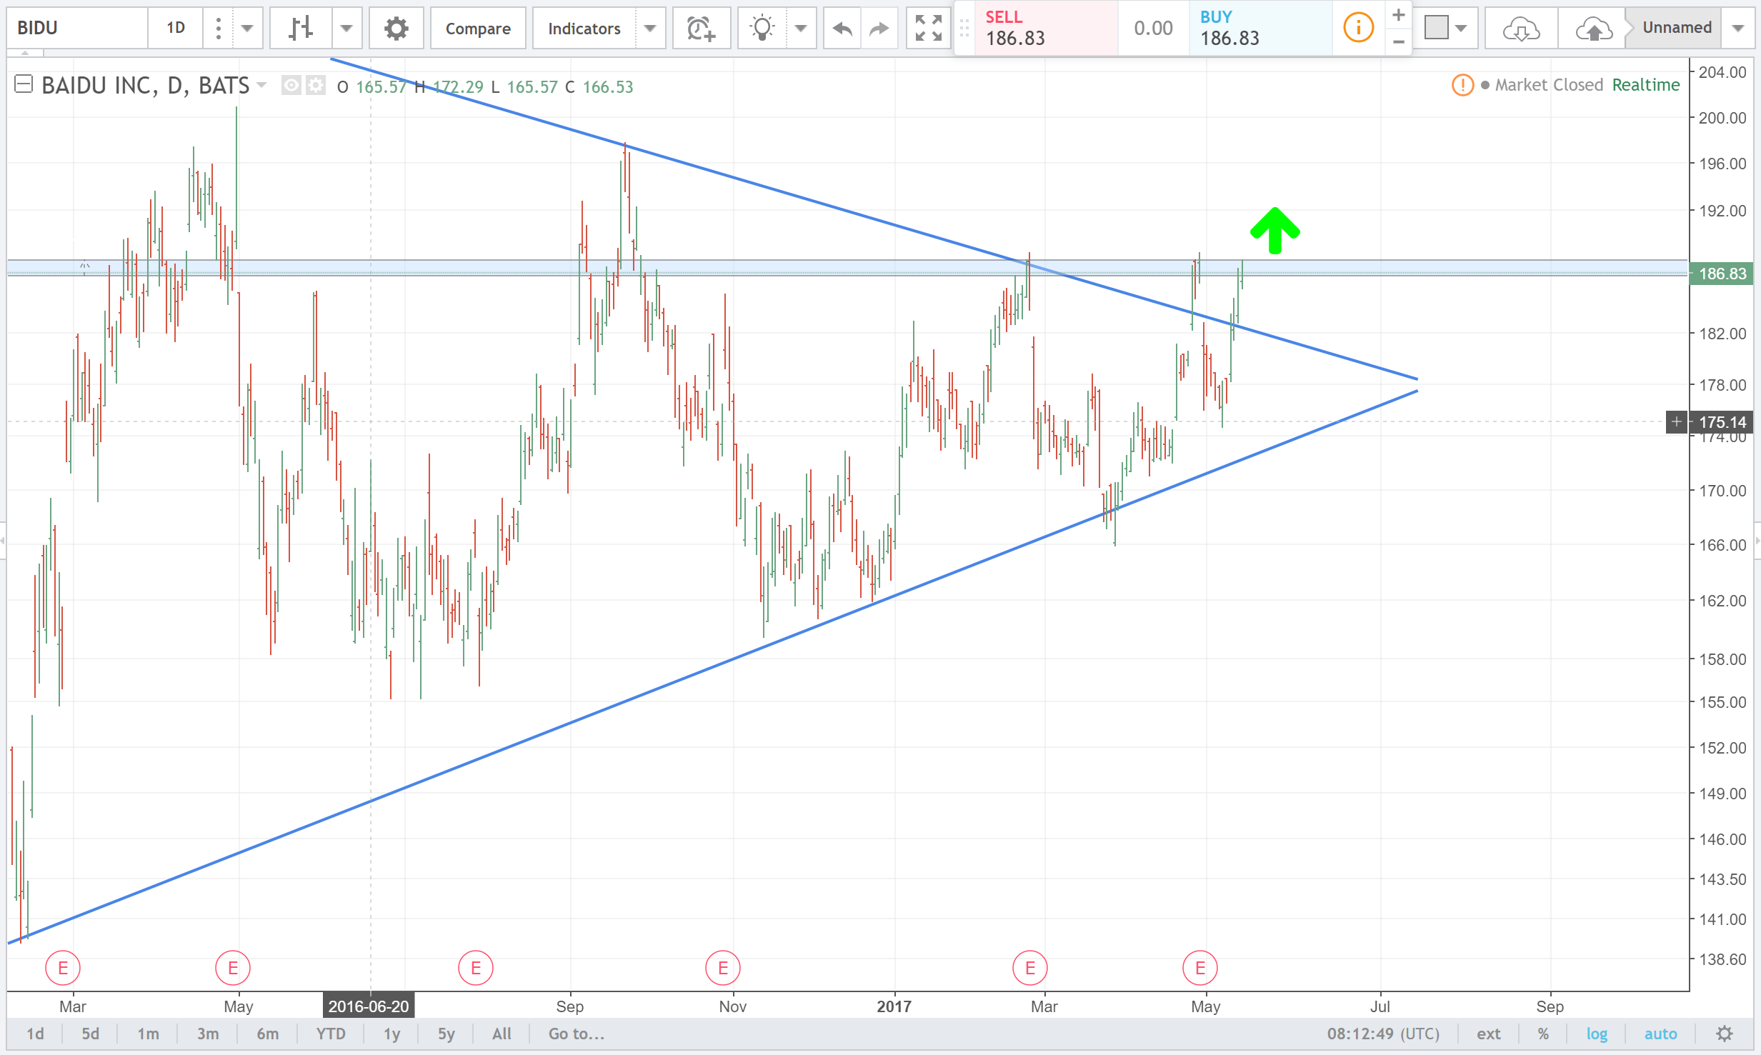Click Compare button

point(478,29)
